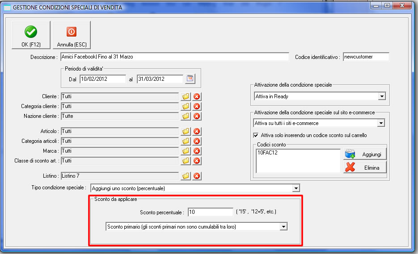This screenshot has width=418, height=254.
Task: Confirm with the OK (F12) button
Action: point(31,35)
